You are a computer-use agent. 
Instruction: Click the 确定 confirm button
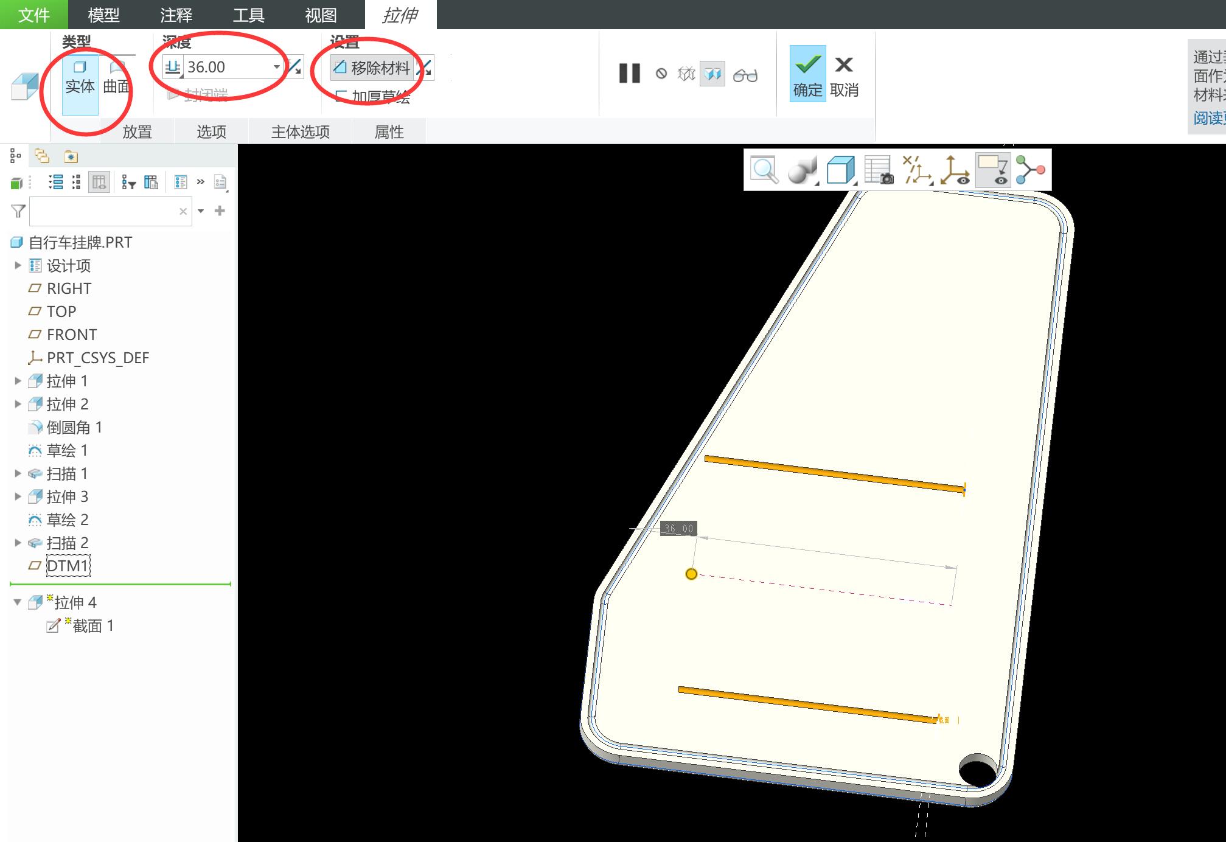pyautogui.click(x=807, y=75)
